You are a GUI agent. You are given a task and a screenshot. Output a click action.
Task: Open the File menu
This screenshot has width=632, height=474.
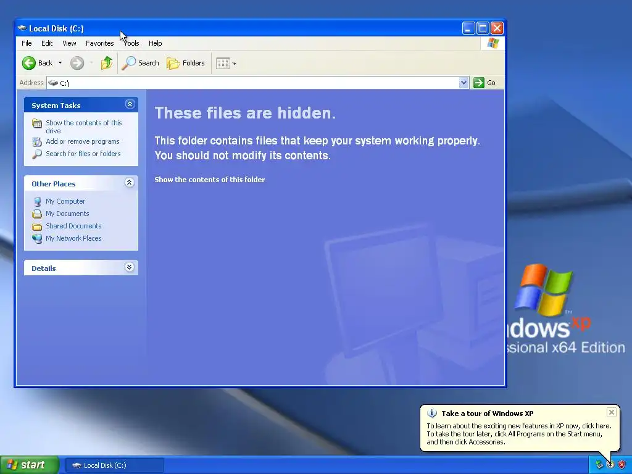tap(27, 43)
